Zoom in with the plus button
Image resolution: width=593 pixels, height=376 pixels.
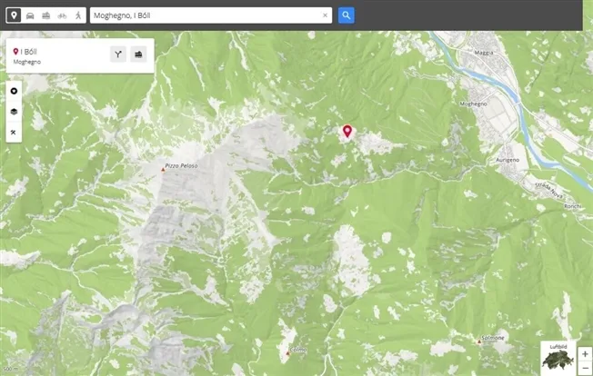tap(585, 354)
